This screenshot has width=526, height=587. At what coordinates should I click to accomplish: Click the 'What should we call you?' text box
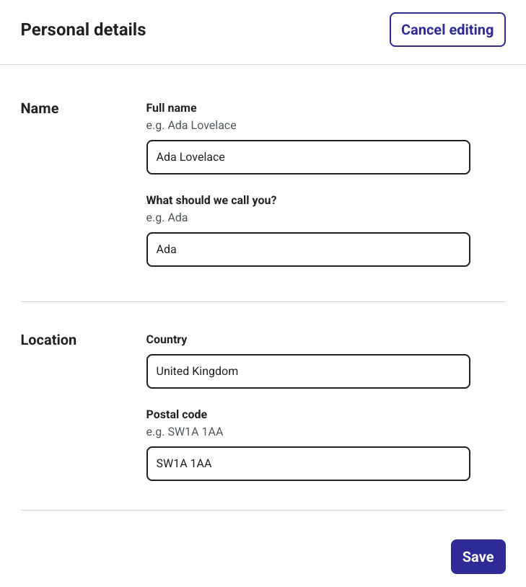308,250
